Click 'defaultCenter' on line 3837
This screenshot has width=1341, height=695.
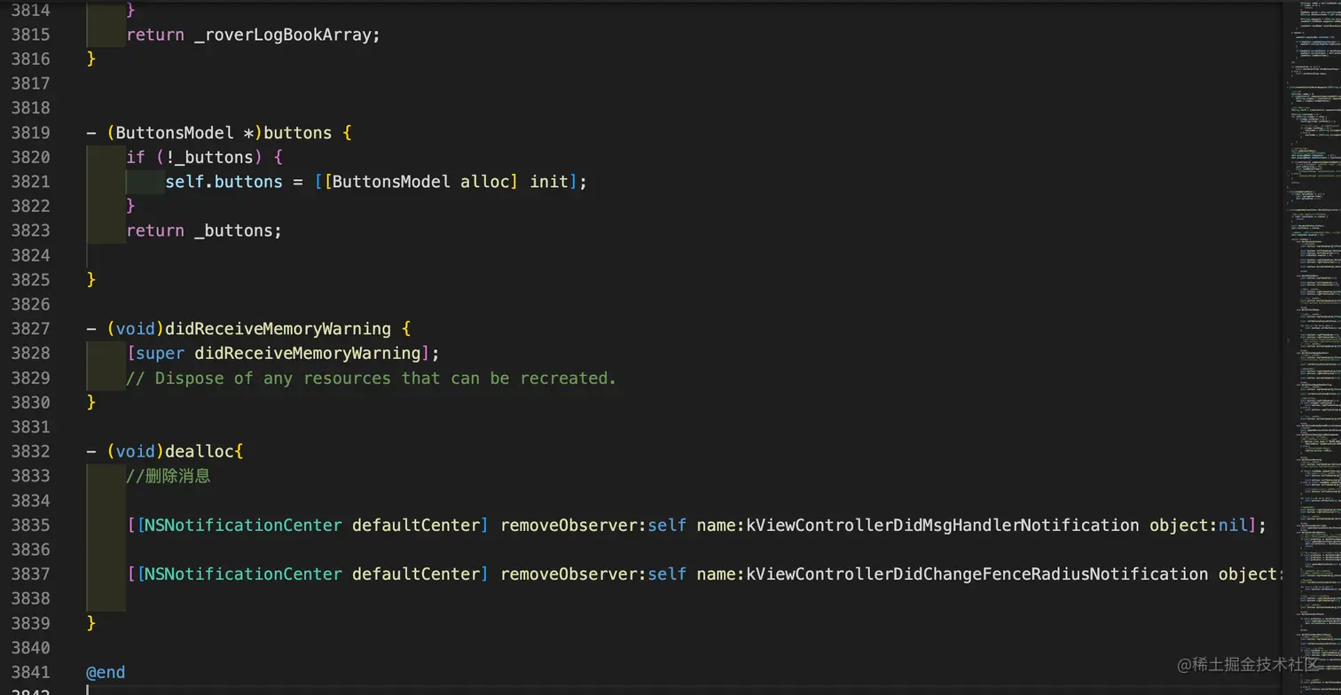pos(416,574)
